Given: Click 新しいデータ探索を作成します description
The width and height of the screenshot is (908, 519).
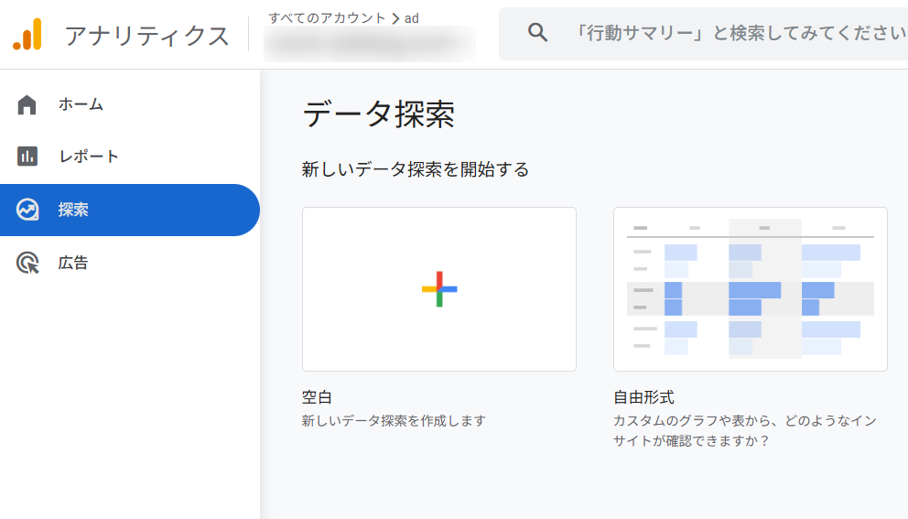Looking at the screenshot, I should (x=394, y=421).
